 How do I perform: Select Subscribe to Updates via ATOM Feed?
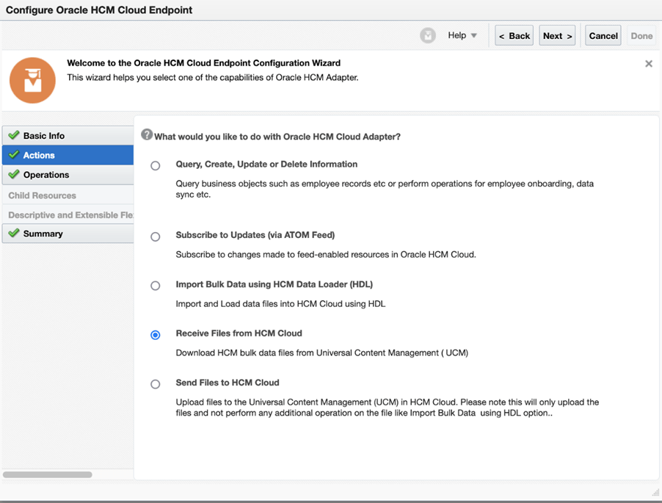[x=156, y=236]
